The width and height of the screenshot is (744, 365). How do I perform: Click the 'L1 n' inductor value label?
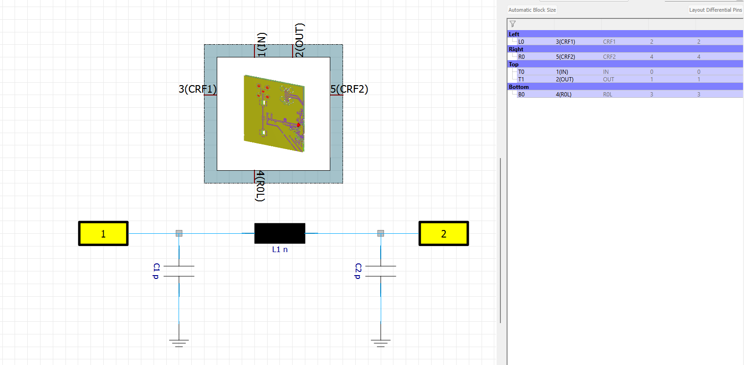280,249
